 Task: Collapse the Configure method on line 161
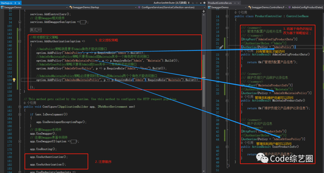tap(20, 107)
